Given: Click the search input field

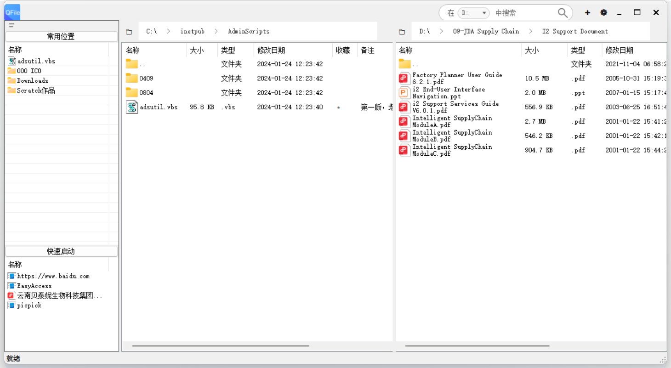Looking at the screenshot, I should 524,13.
